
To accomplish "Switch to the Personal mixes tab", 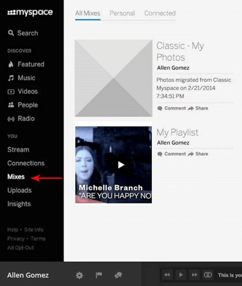I will pyautogui.click(x=122, y=13).
